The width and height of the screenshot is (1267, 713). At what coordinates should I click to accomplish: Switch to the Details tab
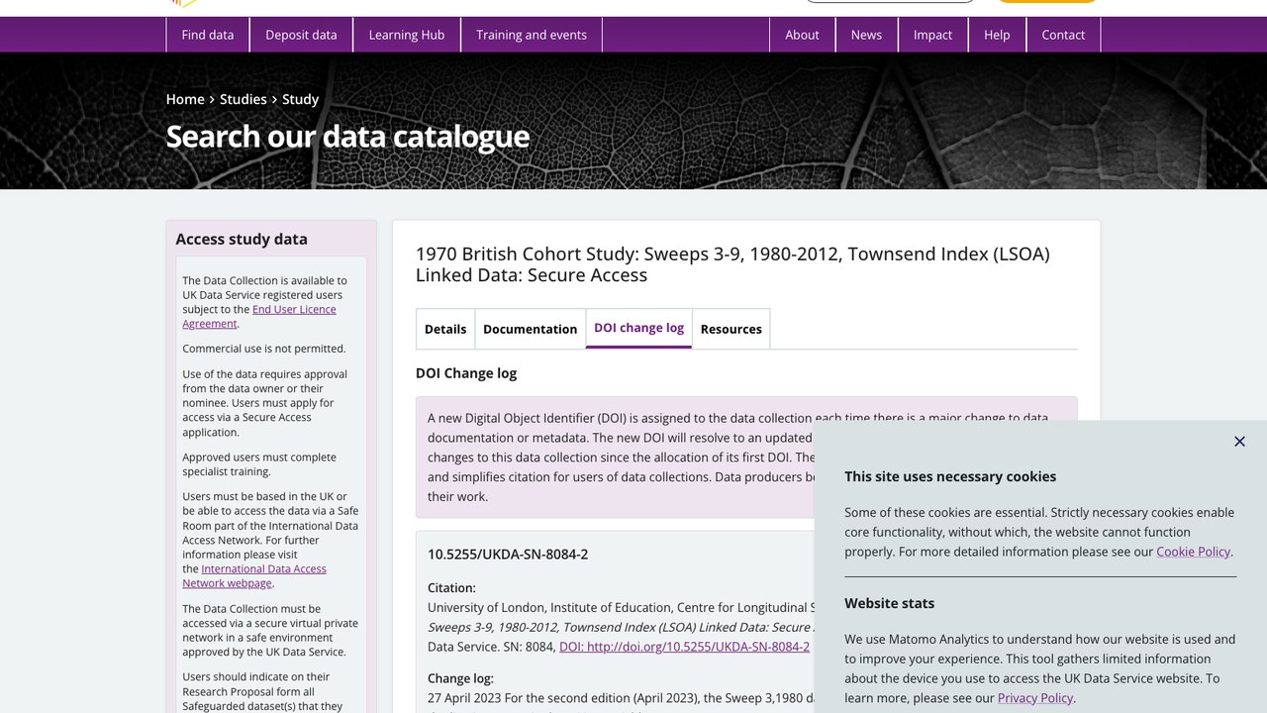coord(445,329)
